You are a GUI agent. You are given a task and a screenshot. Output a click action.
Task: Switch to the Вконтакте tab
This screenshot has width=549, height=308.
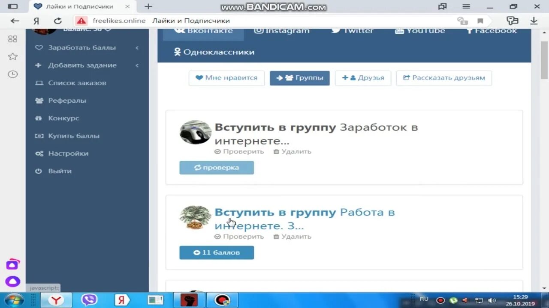pos(203,32)
